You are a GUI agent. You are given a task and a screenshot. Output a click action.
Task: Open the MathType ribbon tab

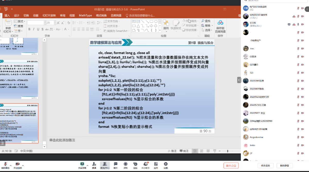[x=85, y=15]
